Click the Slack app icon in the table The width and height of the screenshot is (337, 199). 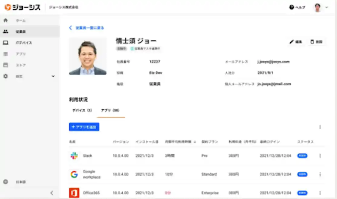point(74,156)
